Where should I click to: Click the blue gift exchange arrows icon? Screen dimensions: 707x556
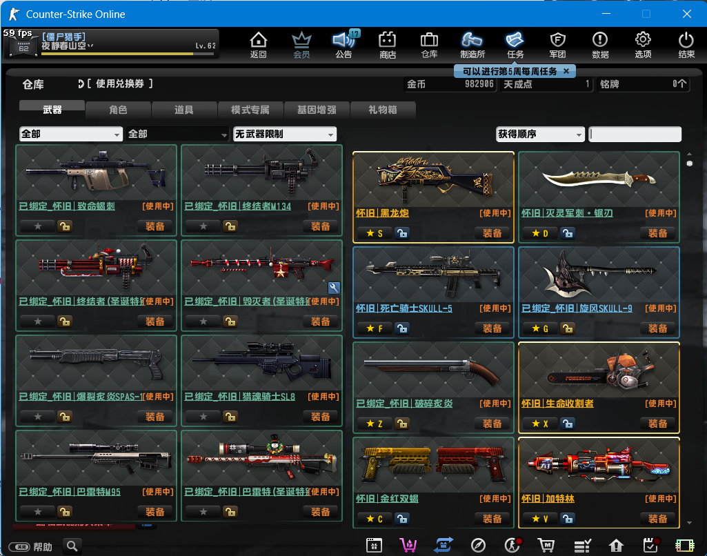444,545
